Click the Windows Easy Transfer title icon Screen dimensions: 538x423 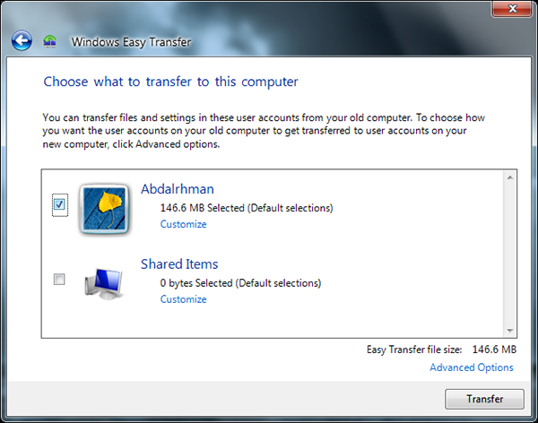49,41
